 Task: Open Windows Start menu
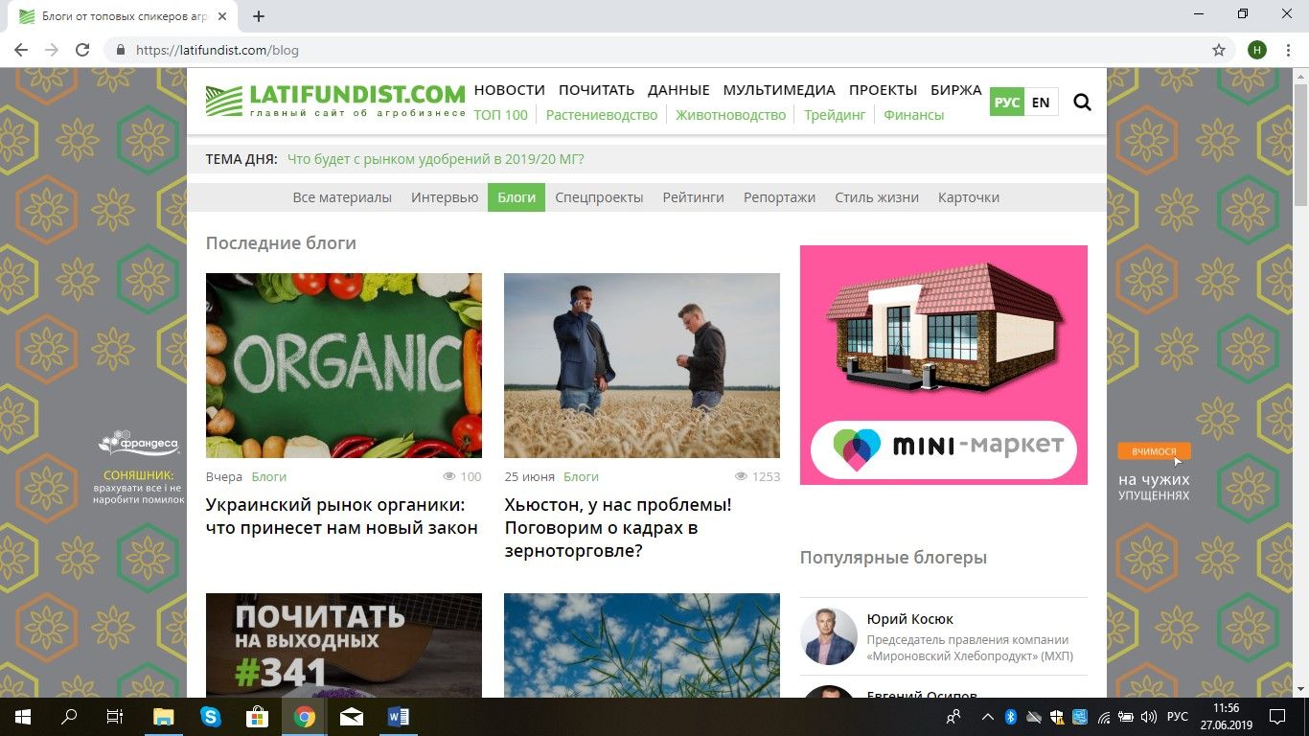pyautogui.click(x=22, y=716)
